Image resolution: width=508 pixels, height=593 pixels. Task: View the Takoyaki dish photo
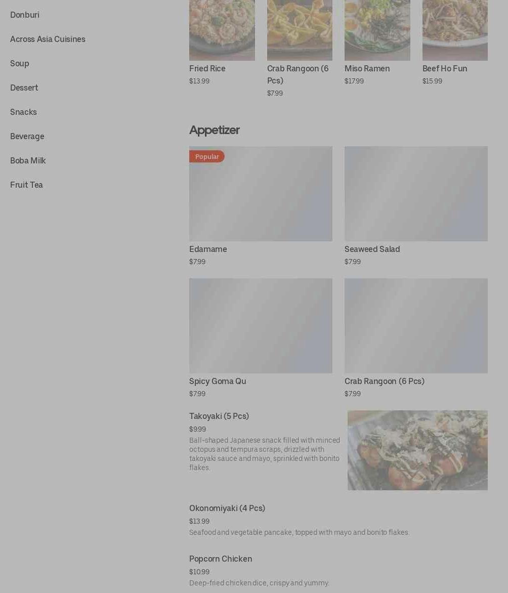coord(417,450)
